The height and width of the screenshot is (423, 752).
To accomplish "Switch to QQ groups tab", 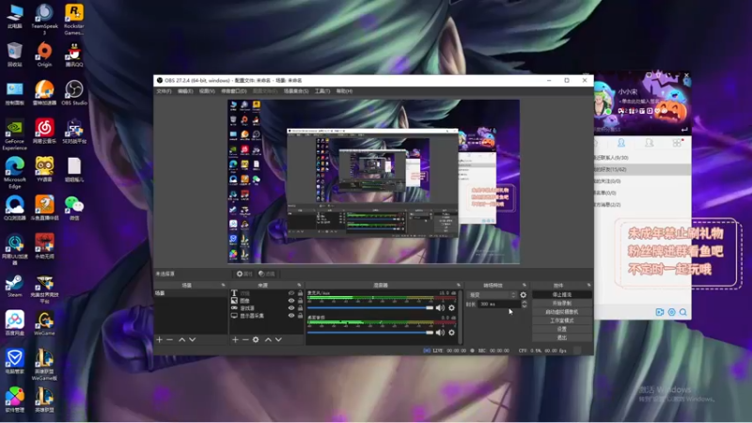I will pyautogui.click(x=649, y=143).
